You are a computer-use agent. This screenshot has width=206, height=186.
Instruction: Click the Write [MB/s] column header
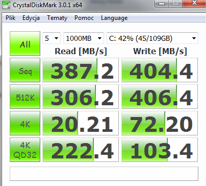point(160,51)
